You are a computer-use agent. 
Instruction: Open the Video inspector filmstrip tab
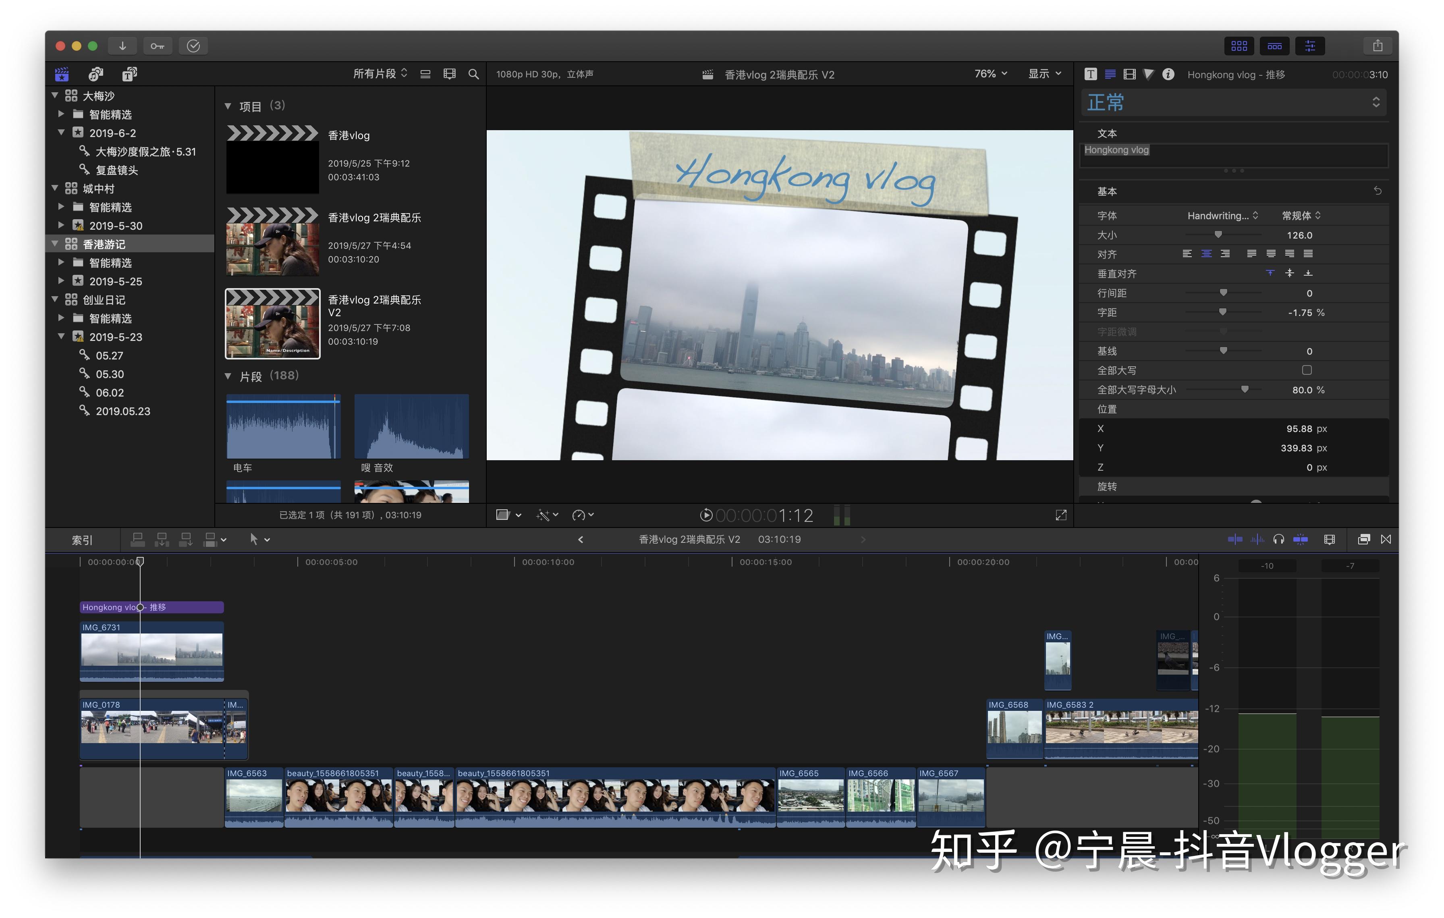click(1130, 74)
